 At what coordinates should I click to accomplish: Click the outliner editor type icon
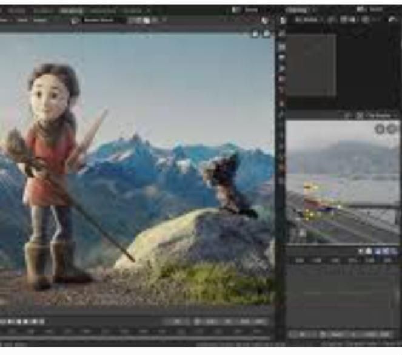(283, 20)
